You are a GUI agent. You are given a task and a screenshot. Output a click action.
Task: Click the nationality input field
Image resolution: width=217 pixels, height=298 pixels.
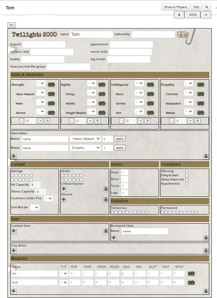click(x=153, y=34)
